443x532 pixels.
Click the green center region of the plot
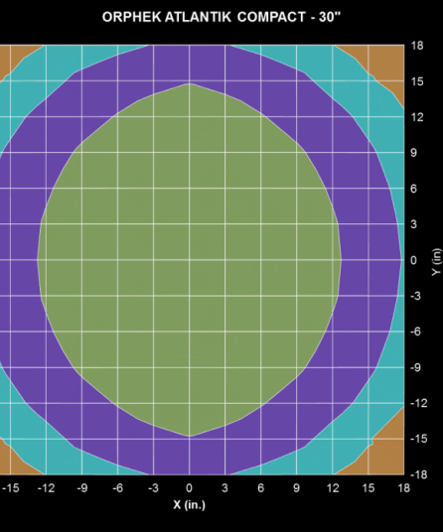pos(189,260)
